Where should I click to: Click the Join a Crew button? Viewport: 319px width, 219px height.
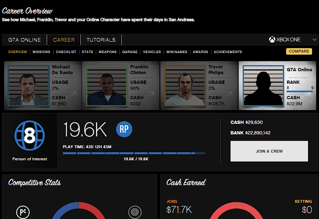point(269,151)
